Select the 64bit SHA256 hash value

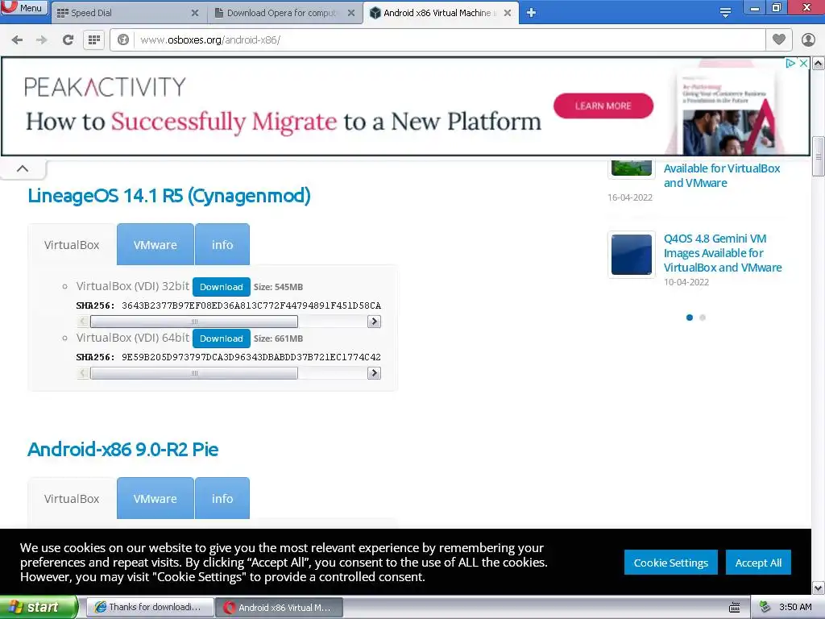pyautogui.click(x=251, y=357)
